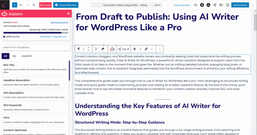Click the Assistini robot logo in header
The width and height of the screenshot is (257, 135).
coord(5,14)
